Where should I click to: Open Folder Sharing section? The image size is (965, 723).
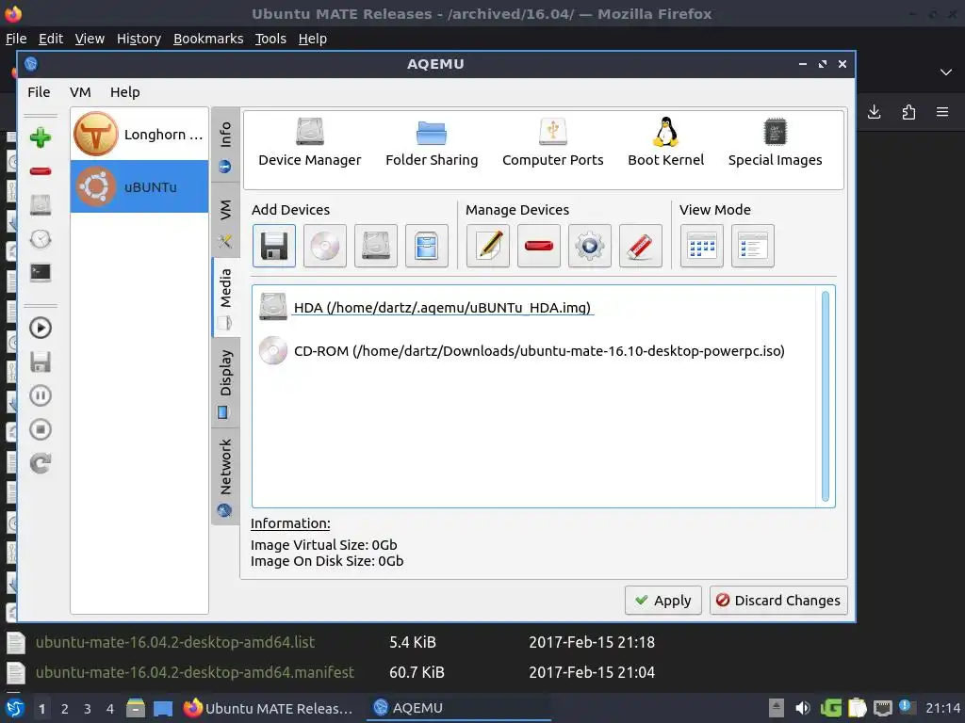click(432, 143)
